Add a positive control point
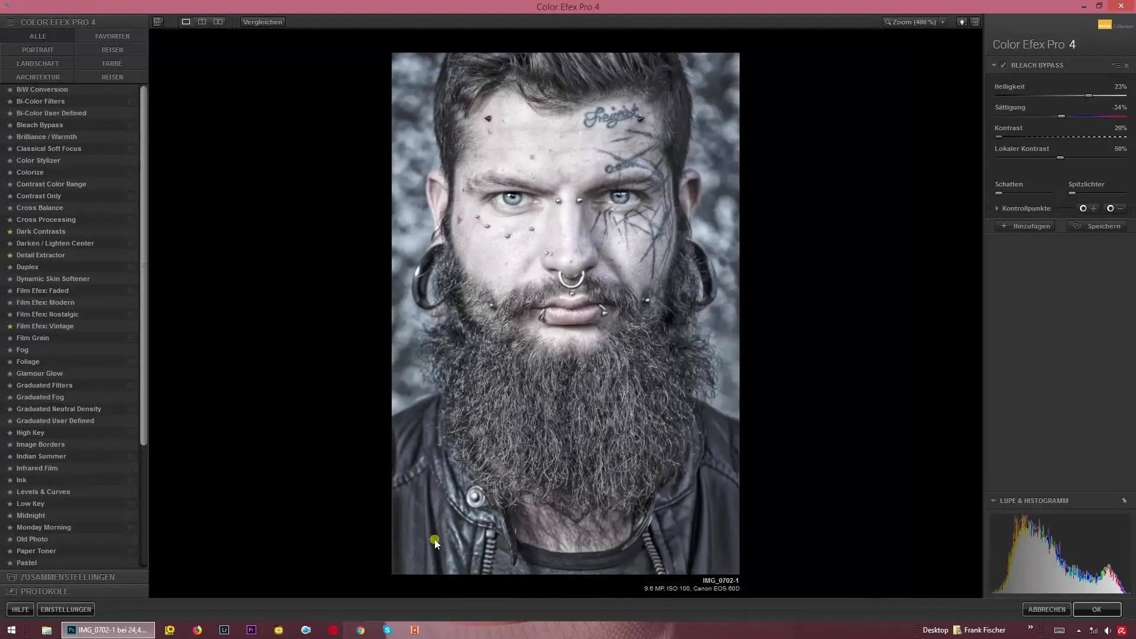Image resolution: width=1136 pixels, height=639 pixels. [x=1087, y=208]
